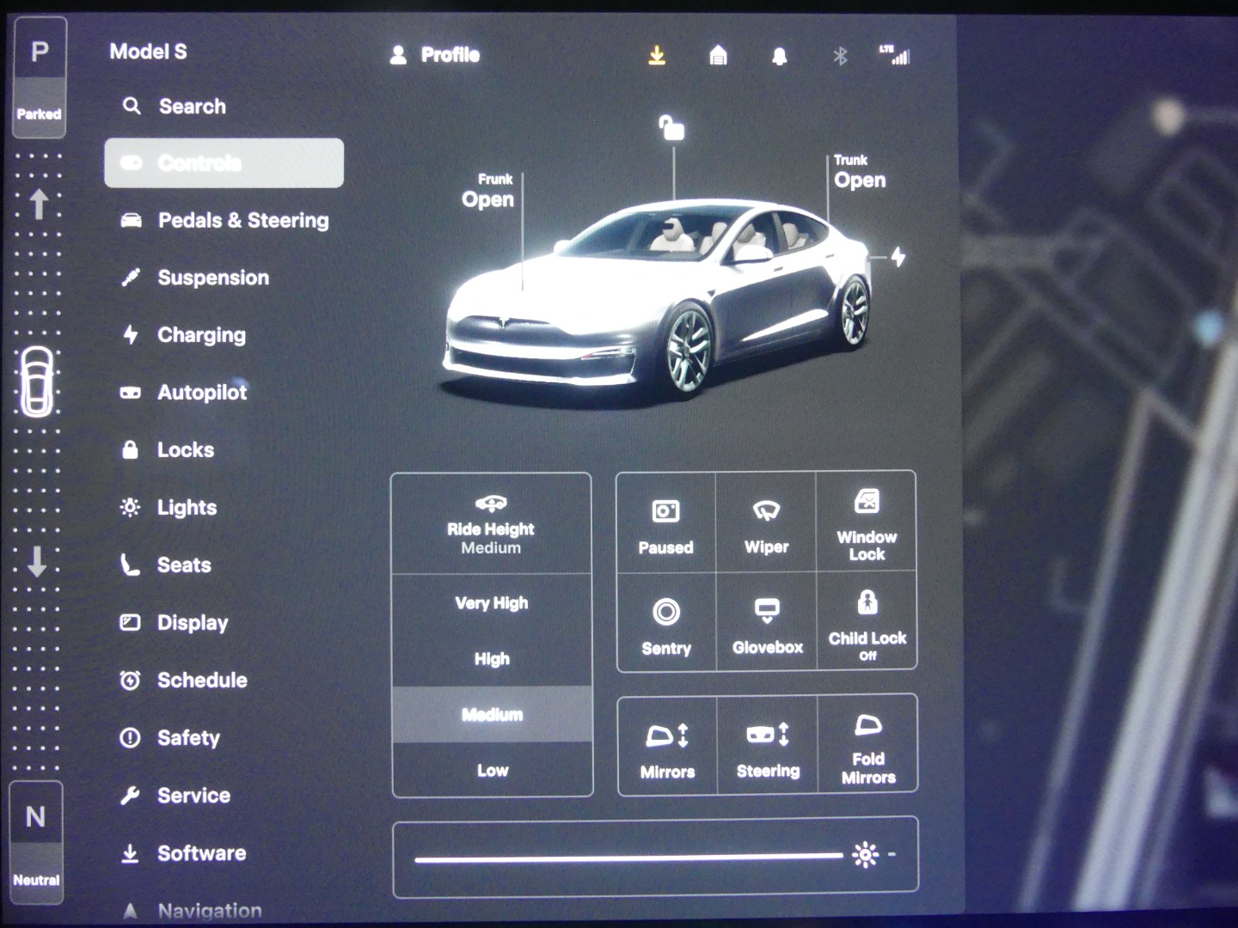
Task: Select Very High ride height
Action: pos(492,603)
